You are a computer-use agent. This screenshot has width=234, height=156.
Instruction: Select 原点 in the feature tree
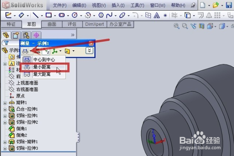point(20,96)
